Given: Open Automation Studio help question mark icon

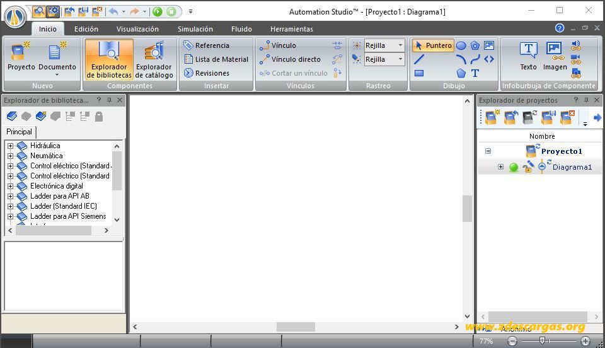Looking at the screenshot, I should tap(560, 28).
